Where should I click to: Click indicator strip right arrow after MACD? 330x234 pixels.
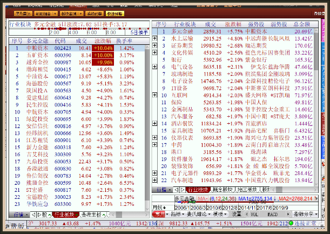coord(288,214)
